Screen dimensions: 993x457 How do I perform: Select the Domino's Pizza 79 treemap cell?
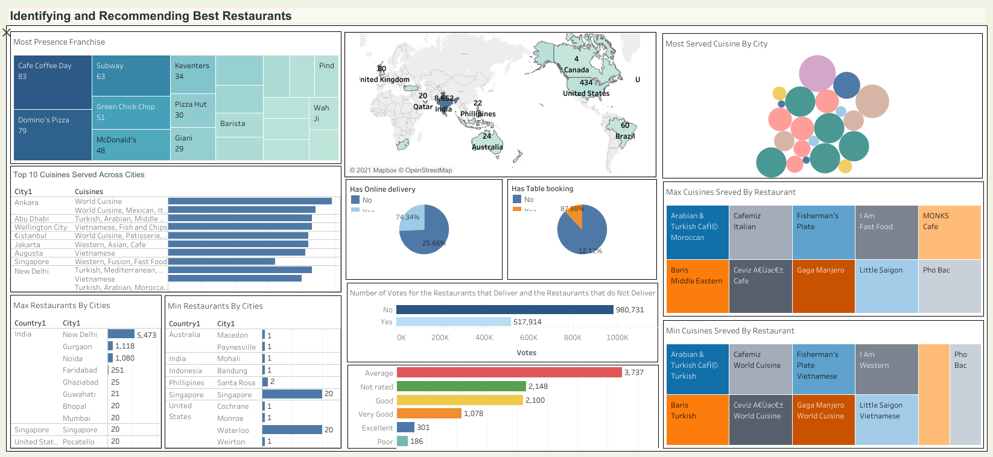pos(52,135)
